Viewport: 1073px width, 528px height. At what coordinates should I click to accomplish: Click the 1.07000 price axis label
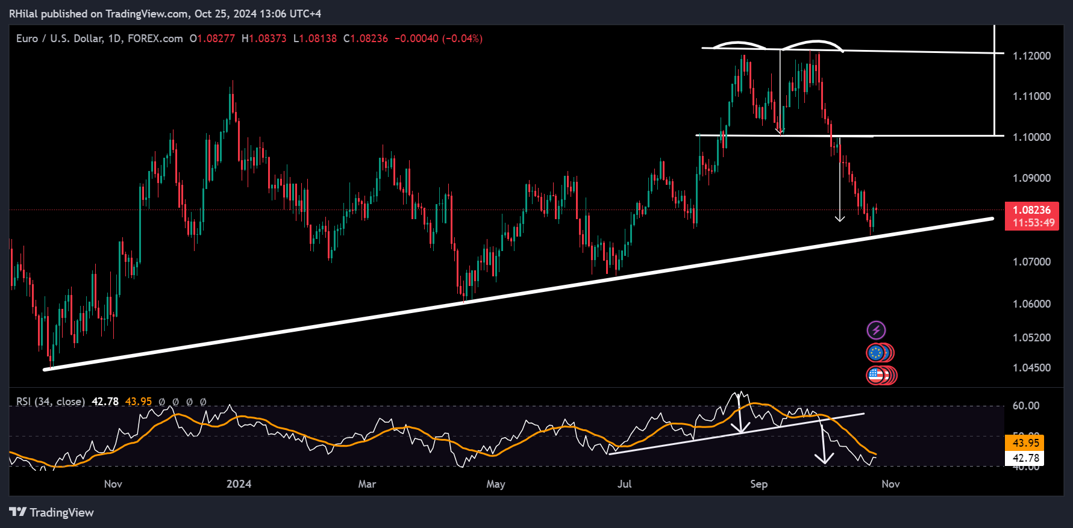pos(1031,262)
